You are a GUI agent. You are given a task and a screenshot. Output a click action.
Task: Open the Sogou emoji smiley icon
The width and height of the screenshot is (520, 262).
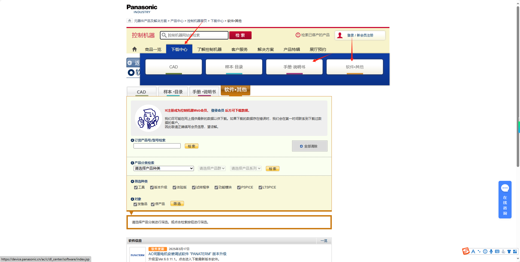click(x=485, y=251)
